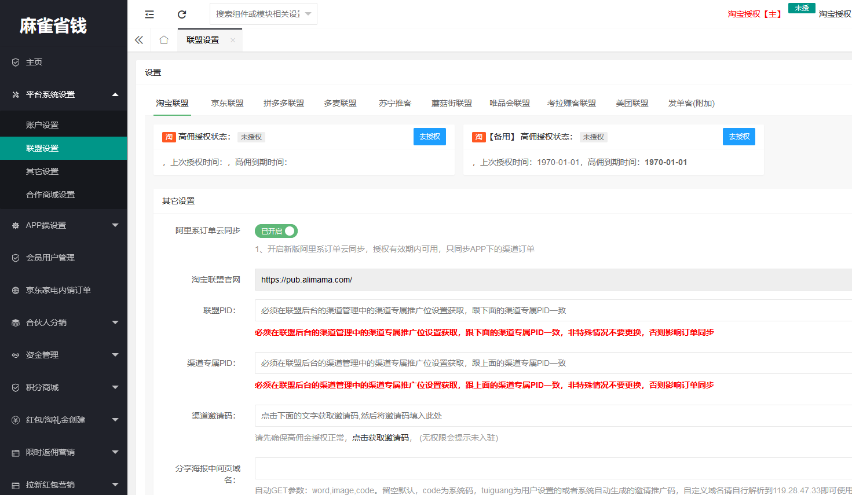
Task: Switch to the 多麦联盟 tab
Action: pos(340,103)
